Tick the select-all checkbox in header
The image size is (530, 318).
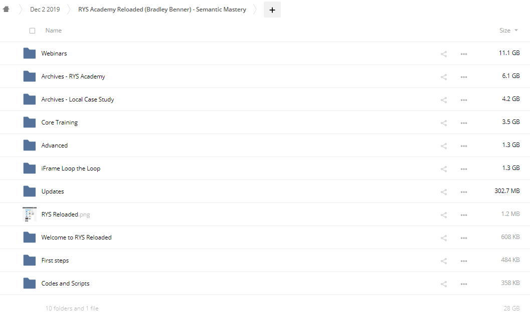point(32,30)
